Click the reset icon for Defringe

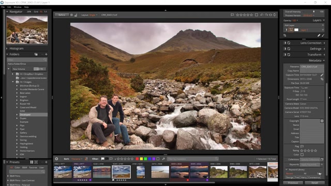(289, 49)
